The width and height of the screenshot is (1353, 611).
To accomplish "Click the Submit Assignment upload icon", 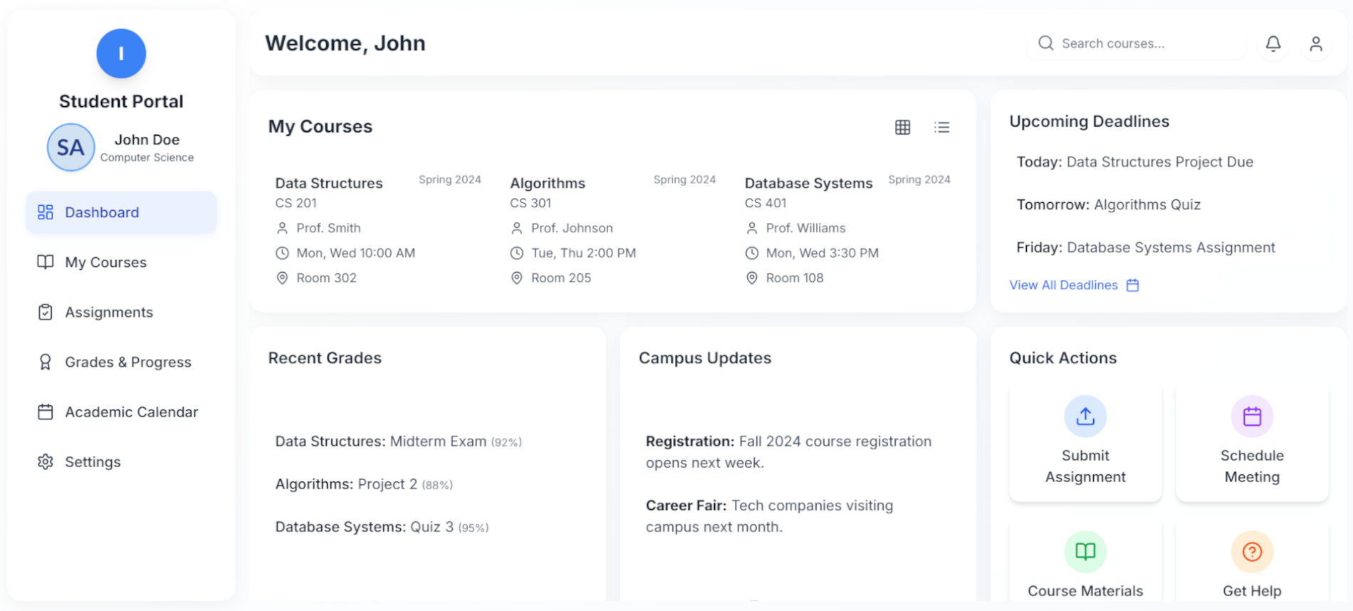I will (1085, 416).
